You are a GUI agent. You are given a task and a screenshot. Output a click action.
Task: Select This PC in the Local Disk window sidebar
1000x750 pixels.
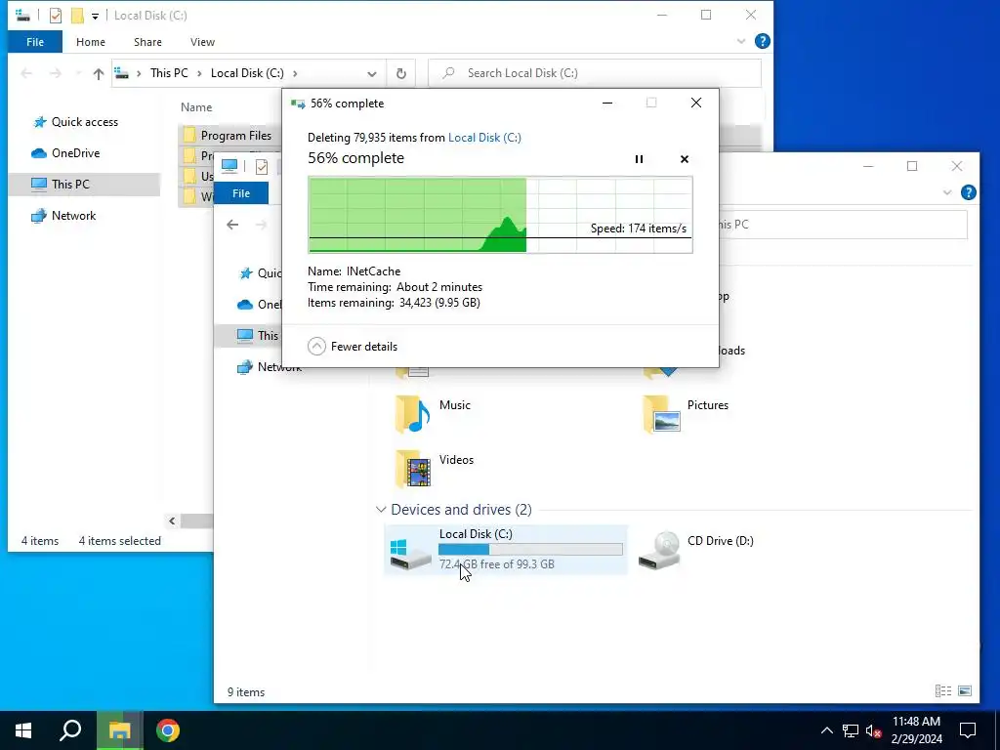point(84,185)
